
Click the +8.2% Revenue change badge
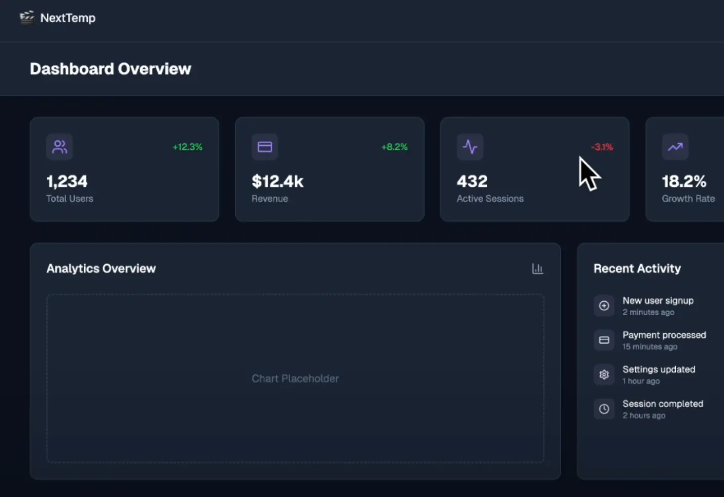pos(394,147)
